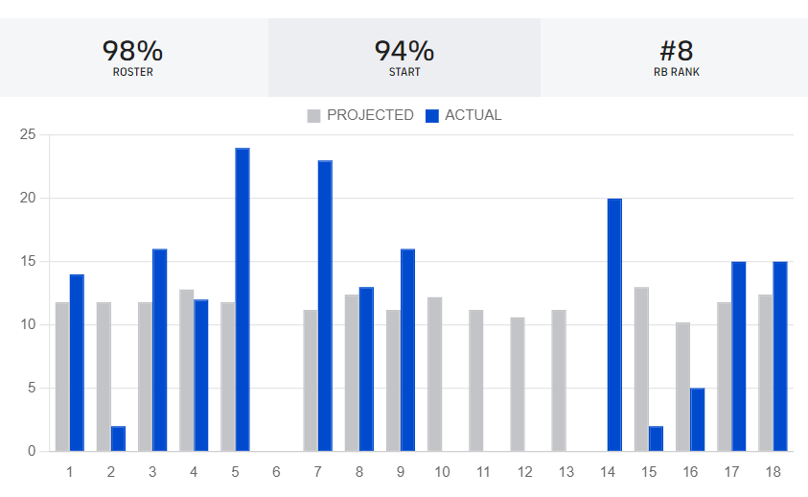This screenshot has height=497, width=808.
Task: Click the blue ACTUAL legend swatch
Action: point(432,116)
